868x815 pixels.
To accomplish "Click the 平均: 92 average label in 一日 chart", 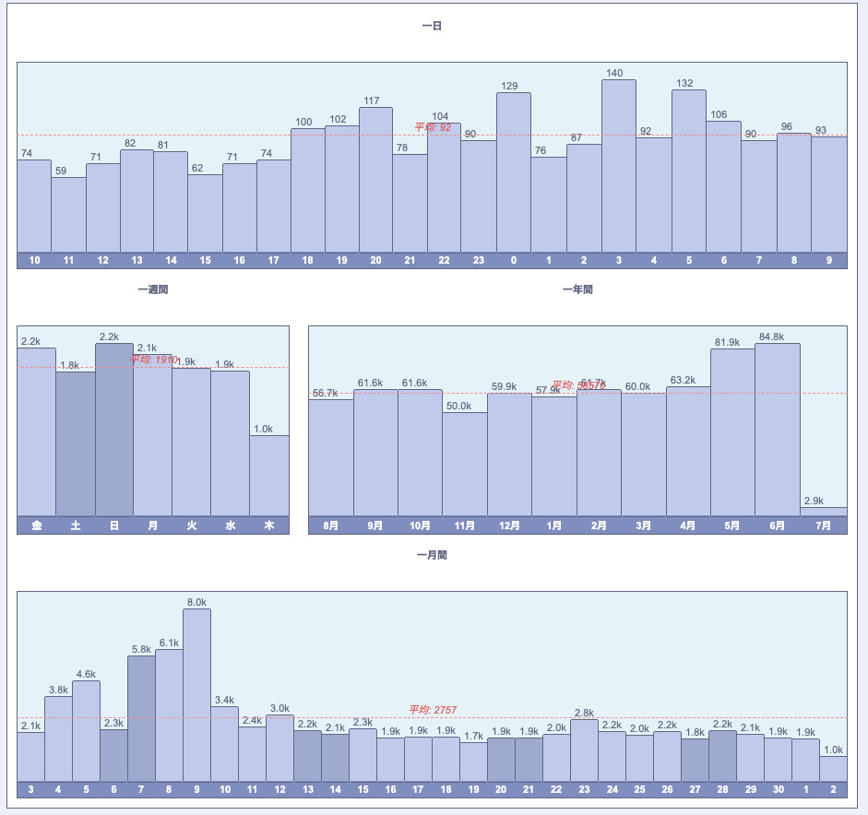I will tap(433, 127).
